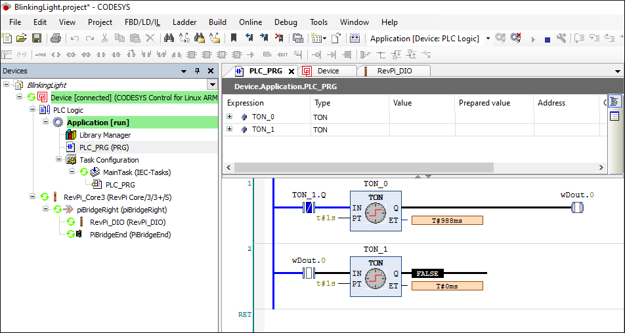Click the Logout gear icon with red X

click(516, 38)
